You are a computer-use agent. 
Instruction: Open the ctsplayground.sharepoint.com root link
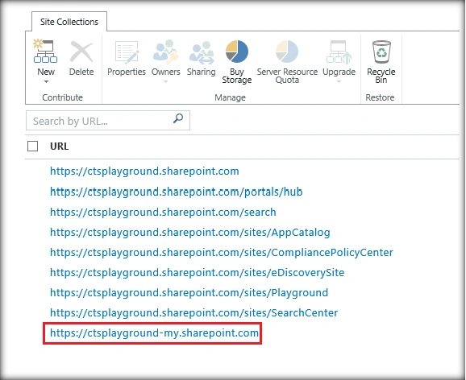(x=144, y=171)
